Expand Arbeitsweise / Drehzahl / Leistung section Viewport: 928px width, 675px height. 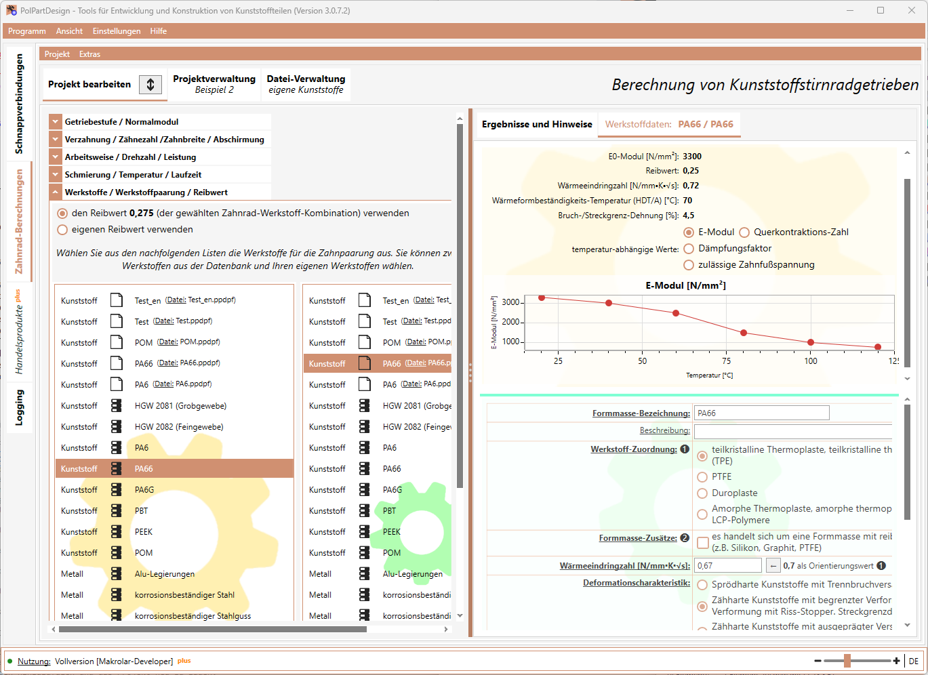click(x=55, y=157)
